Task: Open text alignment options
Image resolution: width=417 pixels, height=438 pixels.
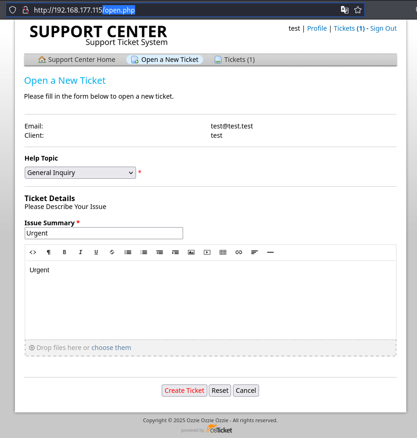Action: coord(254,252)
